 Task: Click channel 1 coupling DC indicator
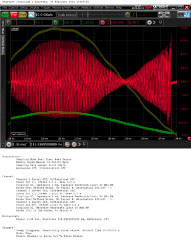(x=13, y=23)
